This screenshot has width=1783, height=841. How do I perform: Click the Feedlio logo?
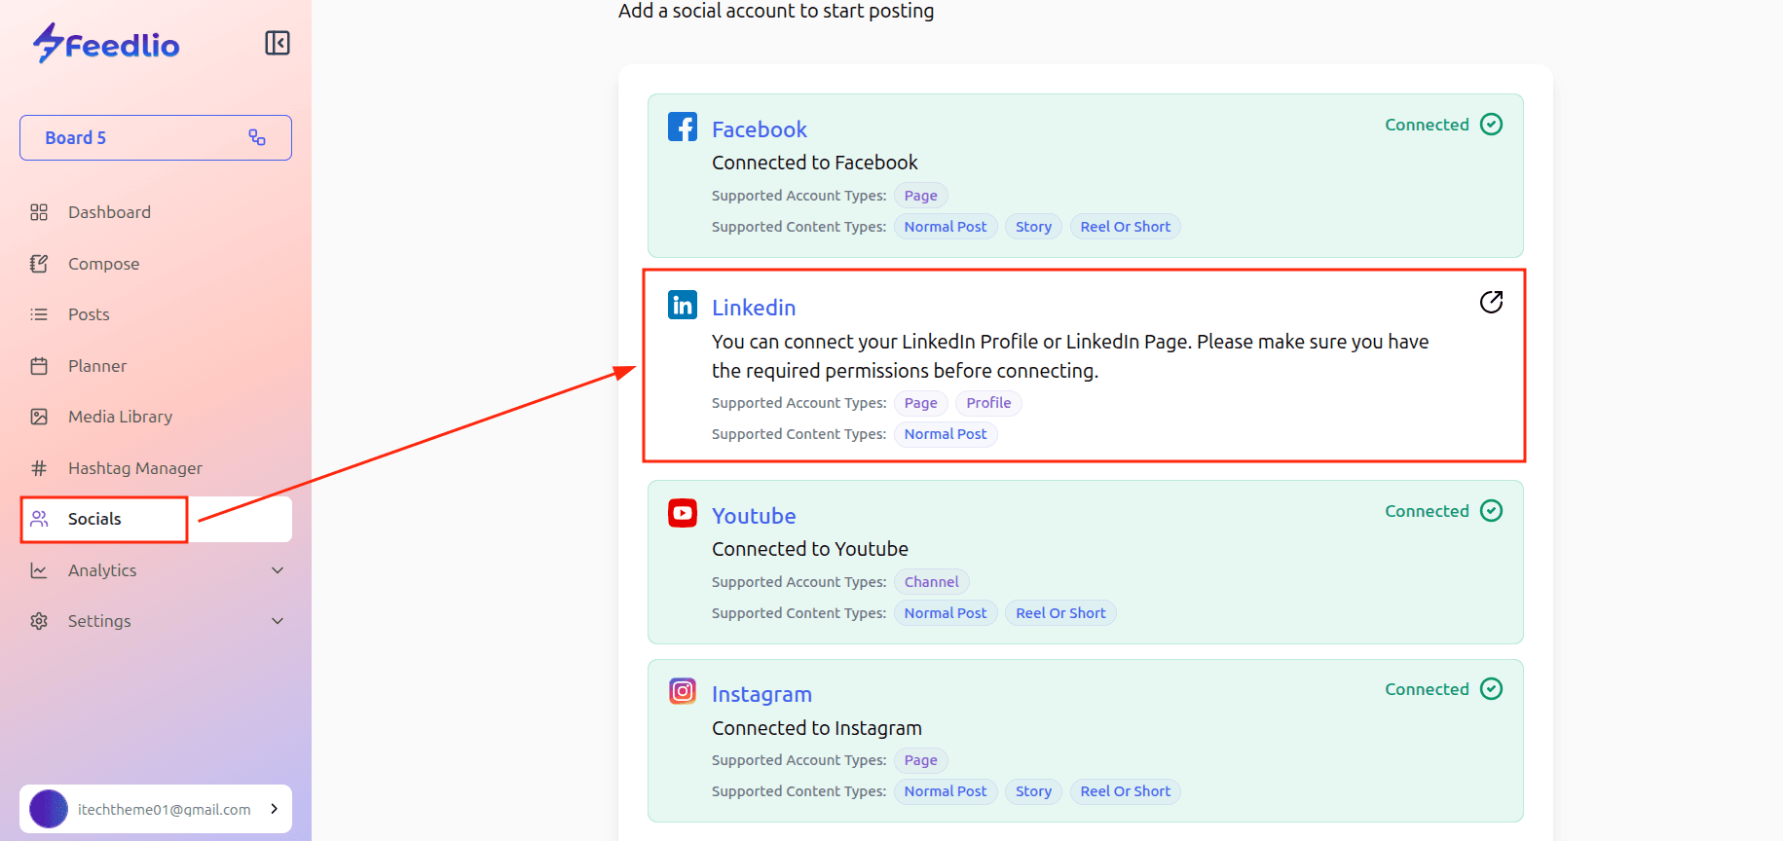tap(106, 44)
